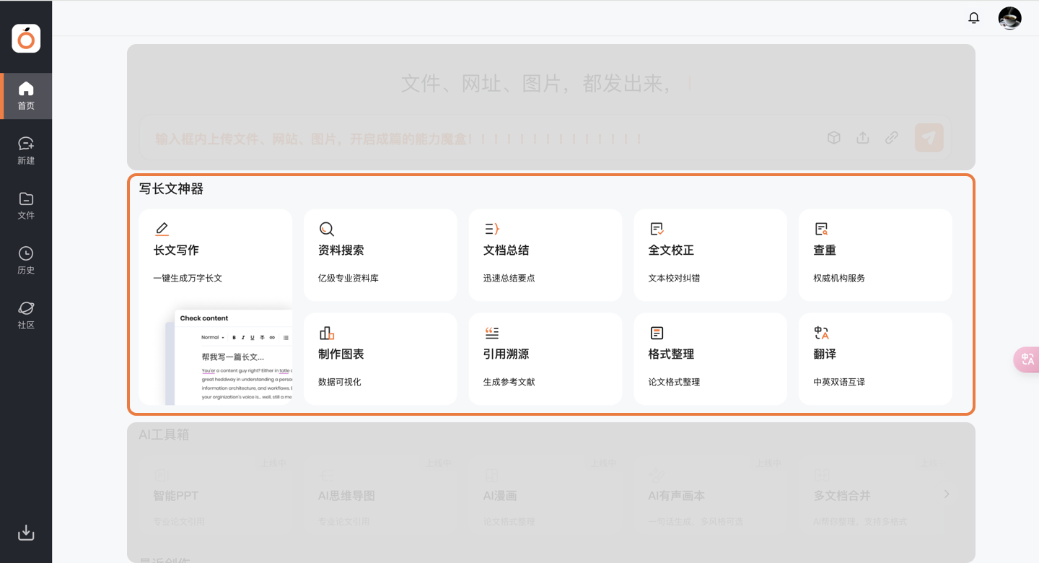Expand AI工具箱 with right chevron
Viewport: 1039px width, 563px height.
coord(947,494)
